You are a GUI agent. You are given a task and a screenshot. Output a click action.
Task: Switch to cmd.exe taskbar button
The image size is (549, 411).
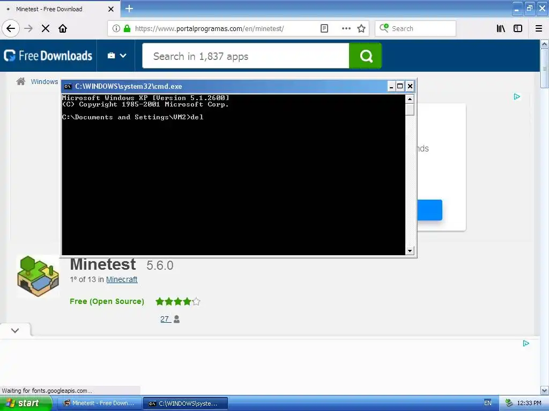tap(186, 404)
